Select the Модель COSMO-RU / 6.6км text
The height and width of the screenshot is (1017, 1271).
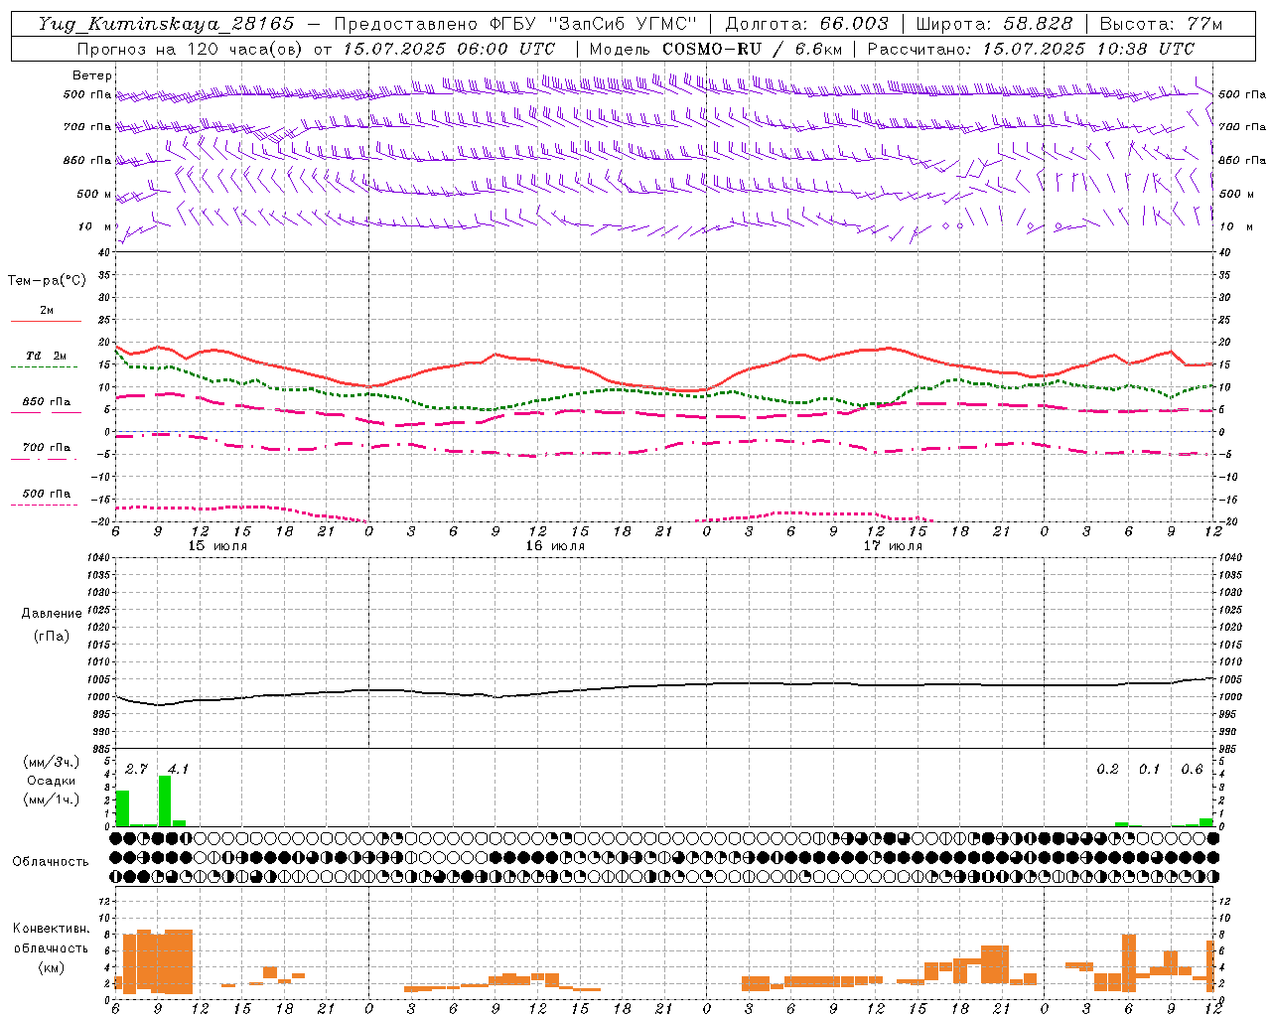(715, 49)
